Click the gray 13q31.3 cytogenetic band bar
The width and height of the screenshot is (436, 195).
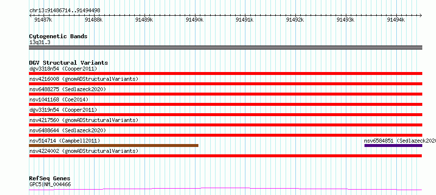225,48
